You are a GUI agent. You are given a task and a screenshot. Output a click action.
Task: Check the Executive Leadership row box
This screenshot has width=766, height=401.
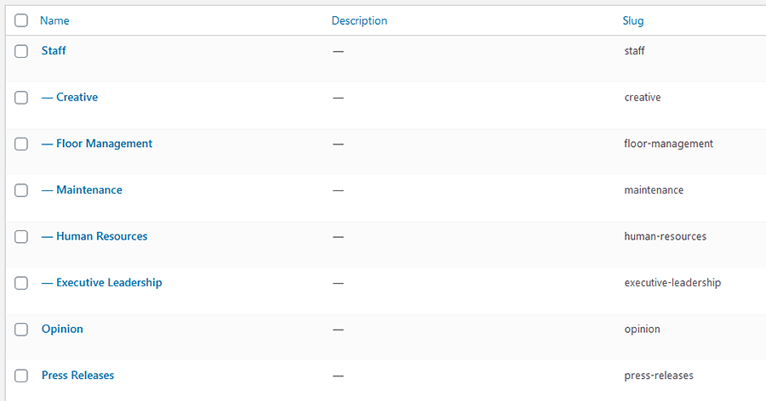21,283
